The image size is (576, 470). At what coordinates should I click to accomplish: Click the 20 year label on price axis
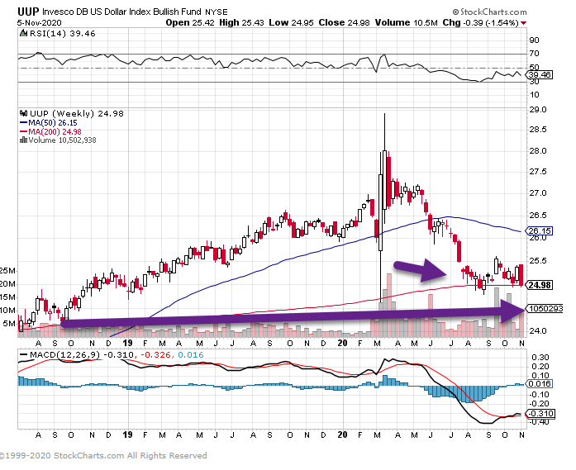coord(342,343)
